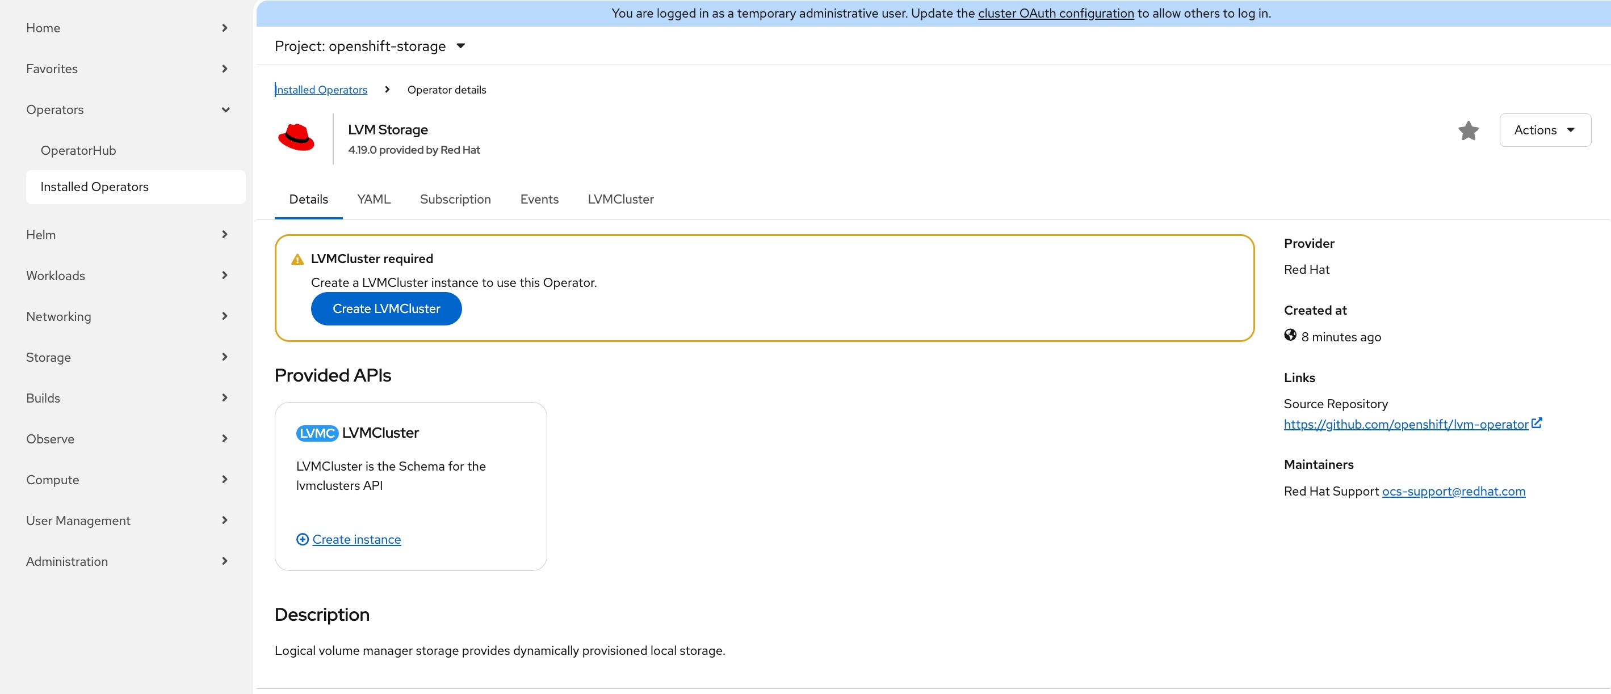Collapse the Operators navigation section
The height and width of the screenshot is (694, 1611).
pos(127,110)
